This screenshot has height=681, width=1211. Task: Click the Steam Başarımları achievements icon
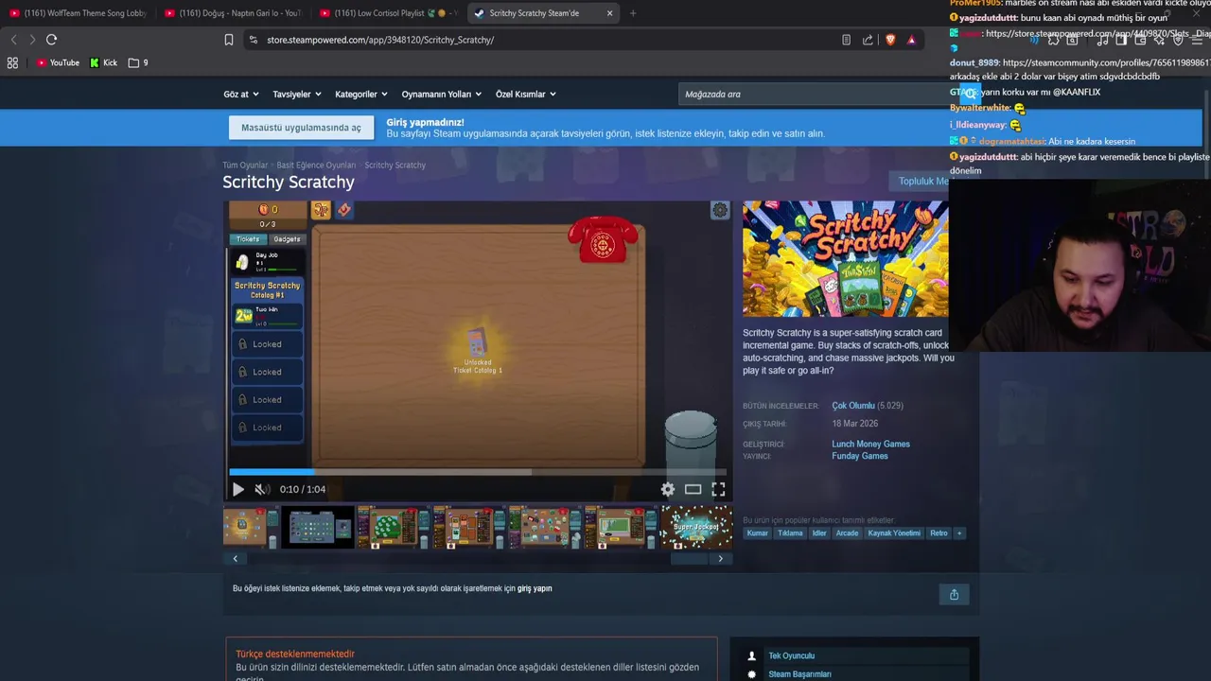tap(752, 674)
